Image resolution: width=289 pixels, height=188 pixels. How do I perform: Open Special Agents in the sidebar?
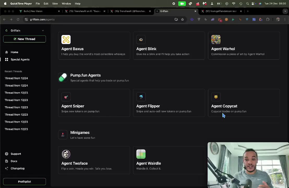[x=20, y=60]
